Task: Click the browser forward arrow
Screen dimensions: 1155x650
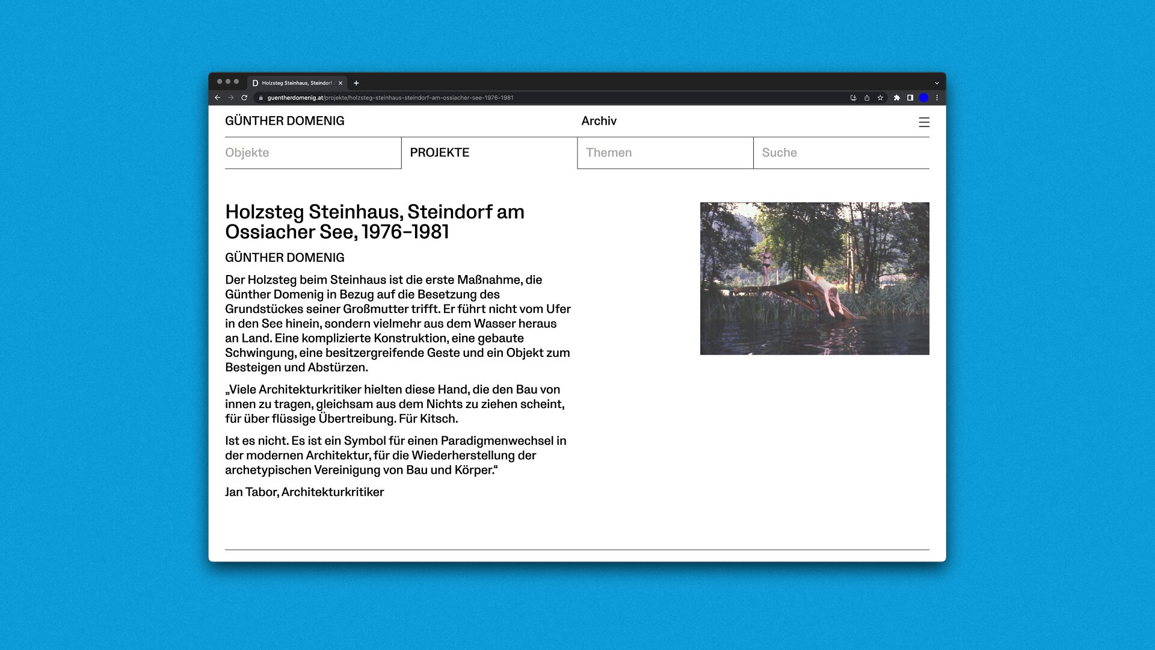Action: click(231, 97)
